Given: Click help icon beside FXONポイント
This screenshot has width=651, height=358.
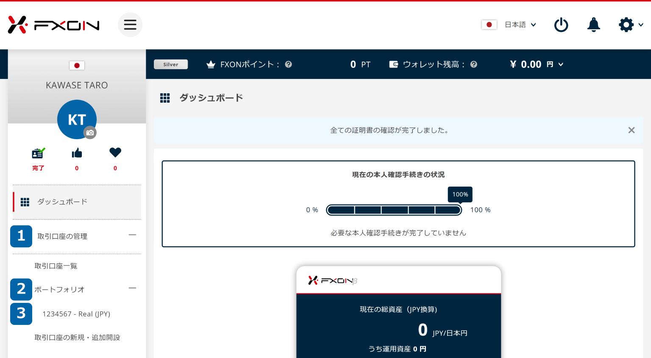Looking at the screenshot, I should [288, 64].
